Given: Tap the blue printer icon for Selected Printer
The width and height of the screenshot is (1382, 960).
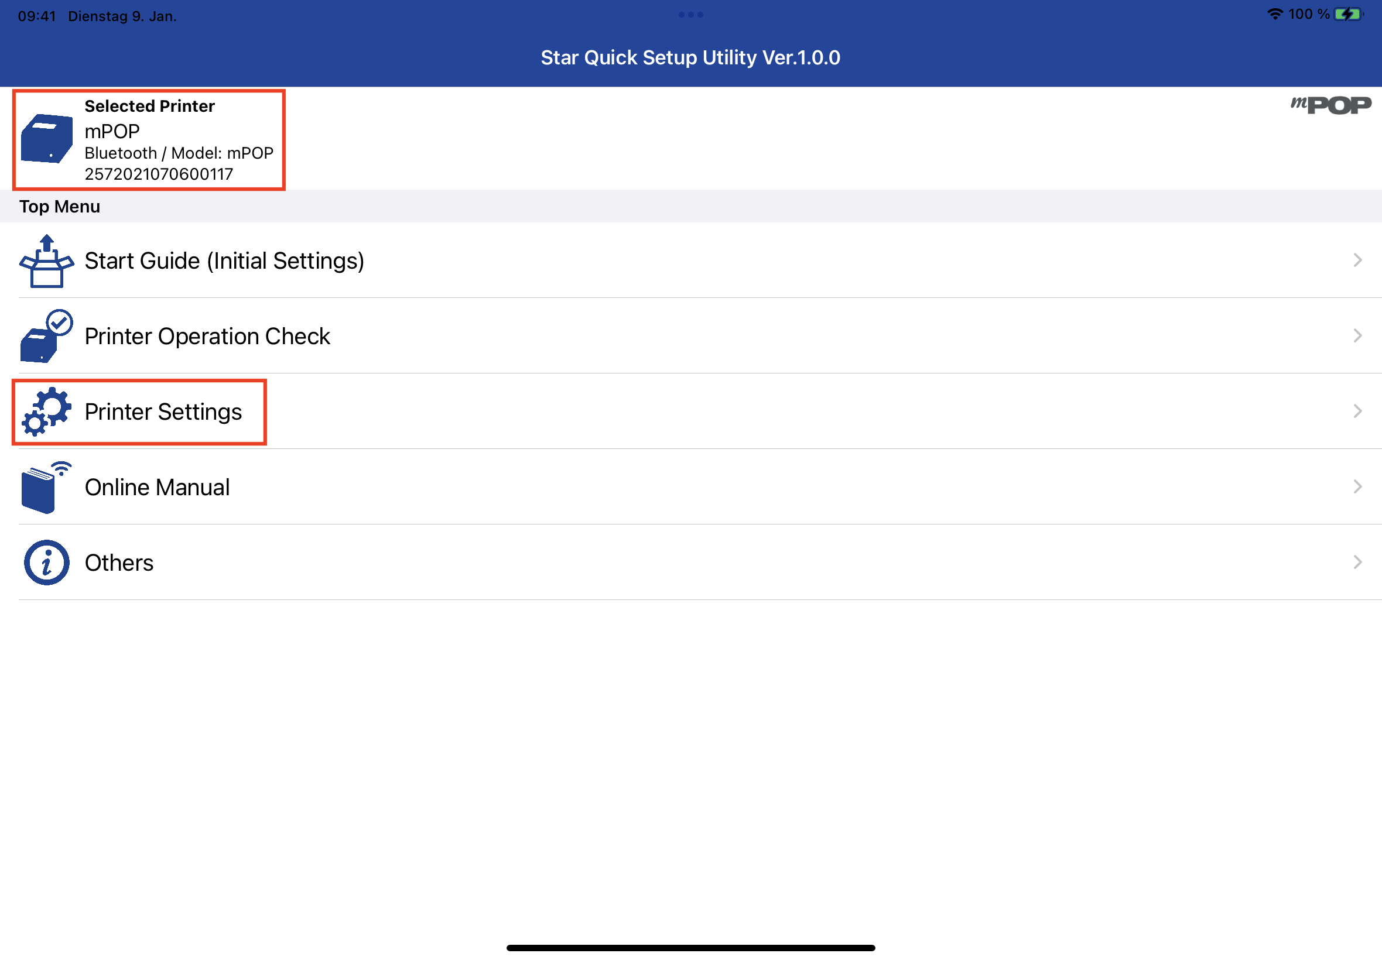Looking at the screenshot, I should [47, 139].
